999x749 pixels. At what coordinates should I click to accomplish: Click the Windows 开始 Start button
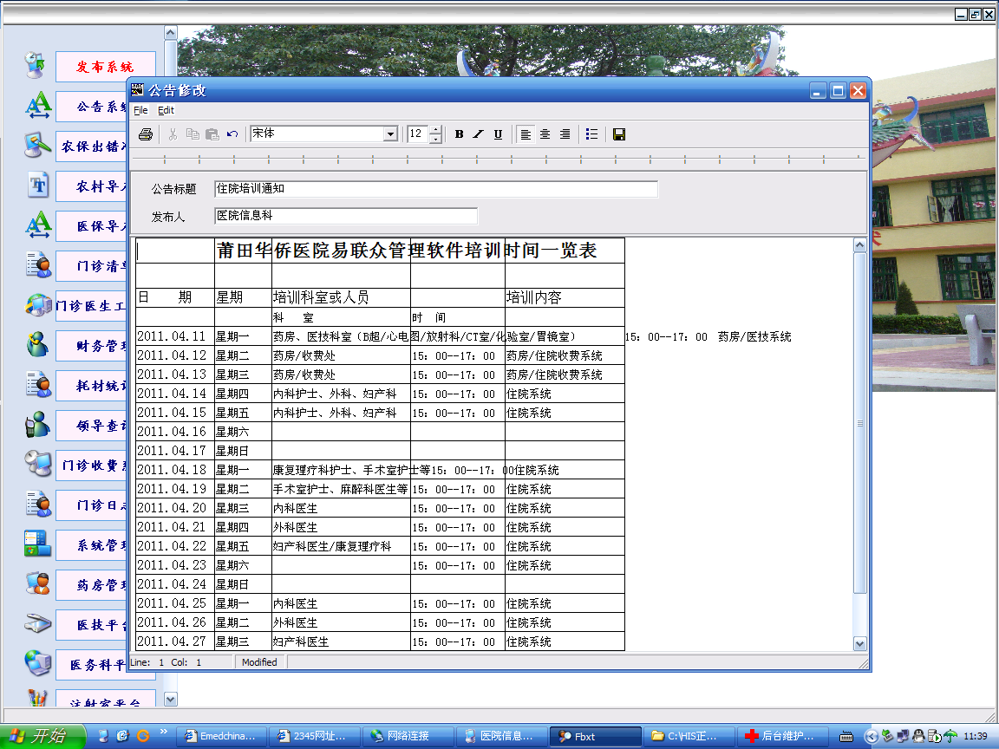[42, 736]
